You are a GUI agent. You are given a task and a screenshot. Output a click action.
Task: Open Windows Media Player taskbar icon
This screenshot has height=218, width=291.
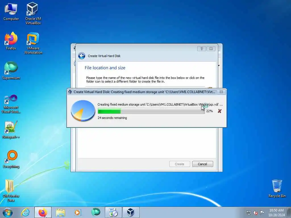(x=77, y=212)
